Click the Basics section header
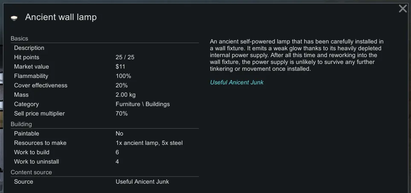The image size is (411, 193). pyautogui.click(x=19, y=38)
